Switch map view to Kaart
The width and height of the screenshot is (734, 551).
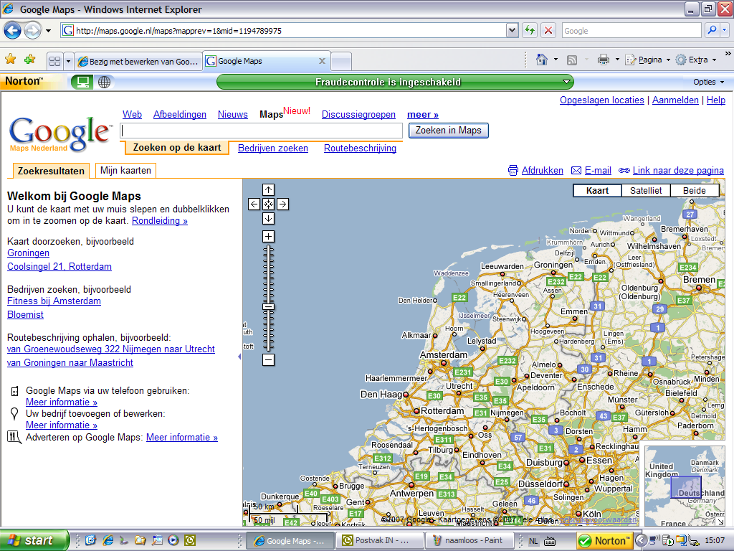pyautogui.click(x=597, y=191)
